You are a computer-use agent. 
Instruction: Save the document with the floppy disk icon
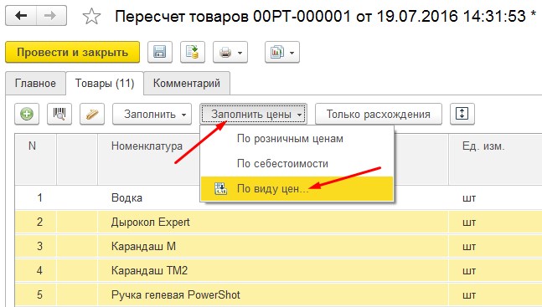click(160, 52)
